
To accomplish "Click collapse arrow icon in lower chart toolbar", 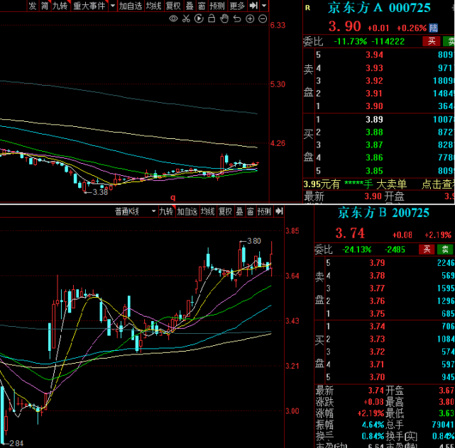I will 279,211.
